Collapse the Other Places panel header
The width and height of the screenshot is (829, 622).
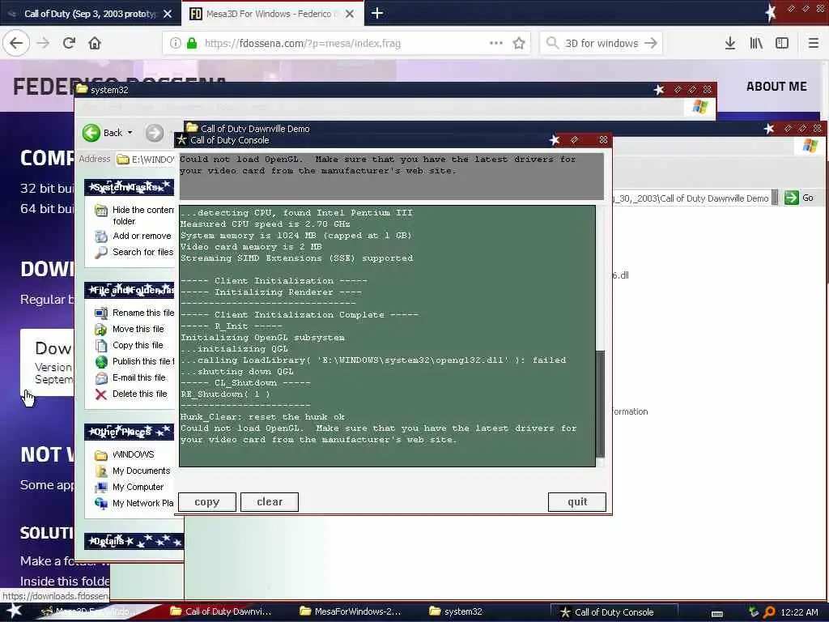point(129,432)
